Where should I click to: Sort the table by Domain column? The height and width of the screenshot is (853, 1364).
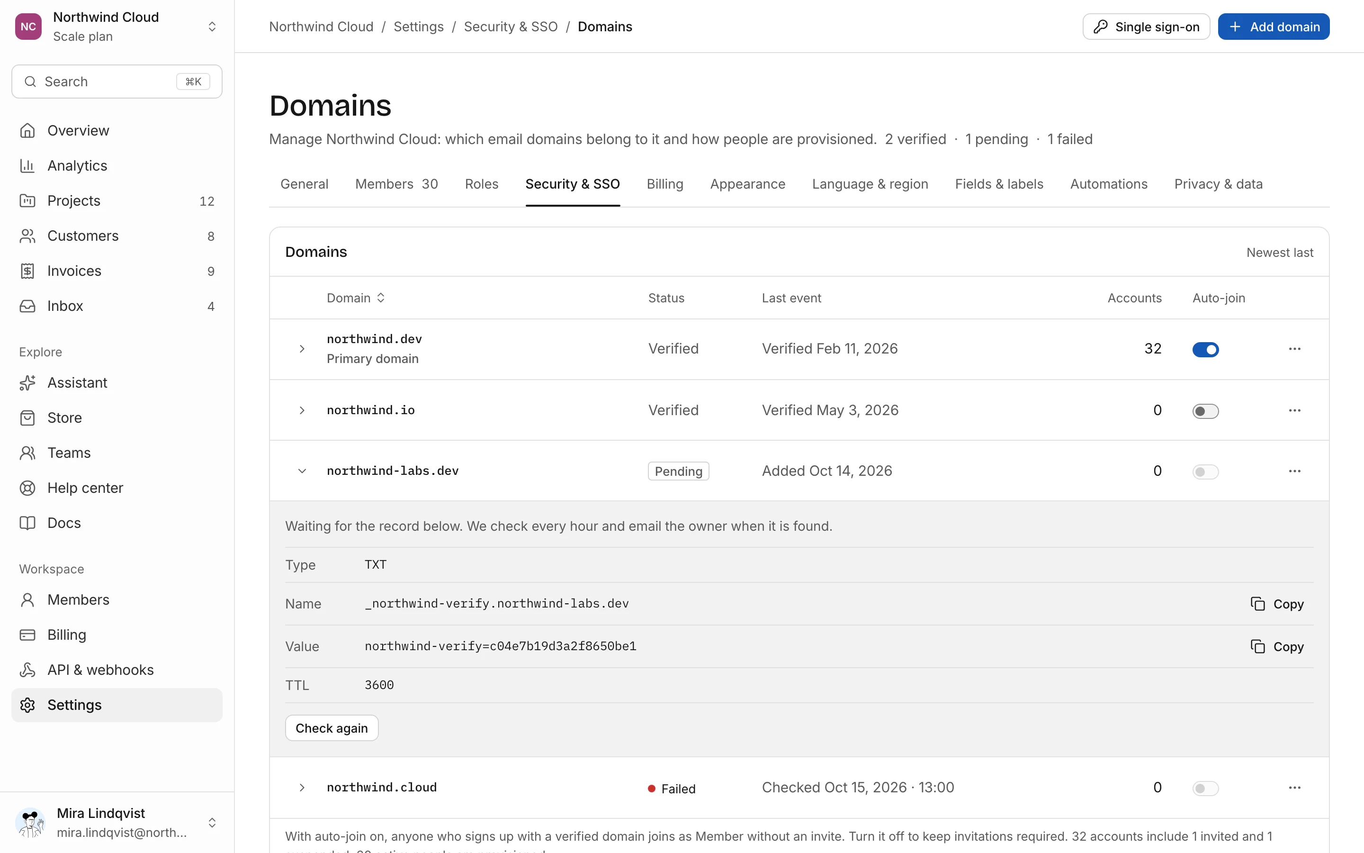point(356,298)
